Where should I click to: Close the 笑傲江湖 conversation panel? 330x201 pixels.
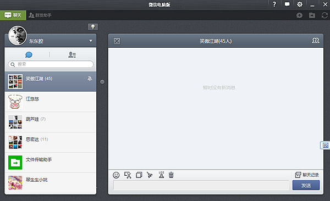click(x=117, y=41)
